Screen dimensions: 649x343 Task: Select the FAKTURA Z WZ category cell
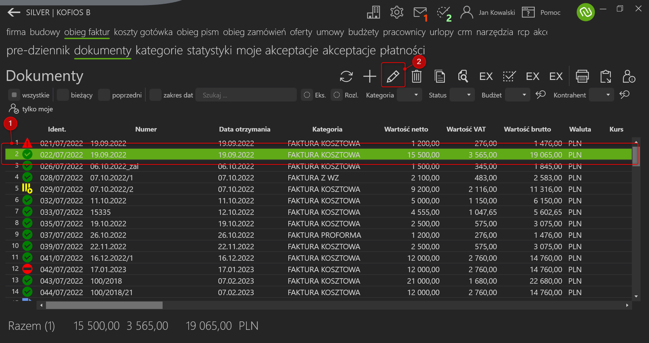coord(313,177)
